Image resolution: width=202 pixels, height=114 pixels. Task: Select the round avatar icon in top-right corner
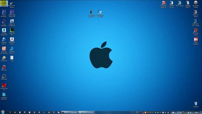[196, 4]
